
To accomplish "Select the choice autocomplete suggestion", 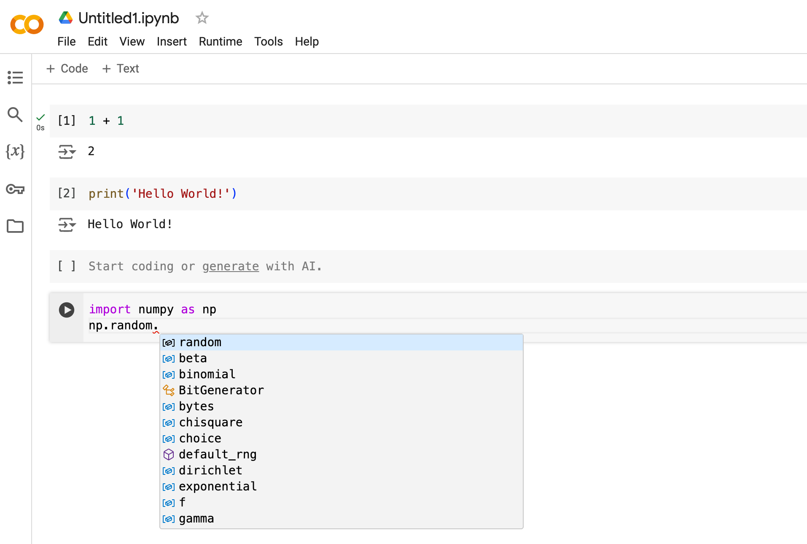I will (x=342, y=439).
